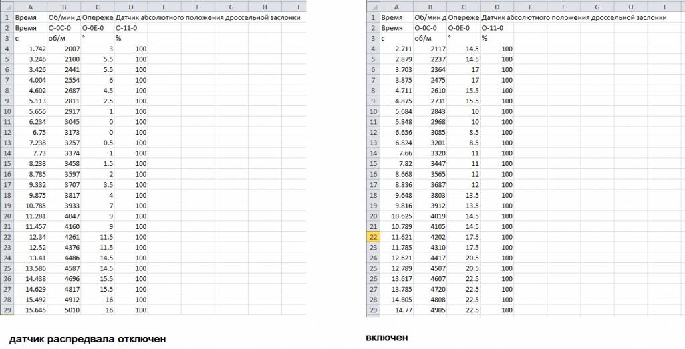Click the RPM cell showing 3173
This screenshot has height=349, width=685.
pos(63,132)
